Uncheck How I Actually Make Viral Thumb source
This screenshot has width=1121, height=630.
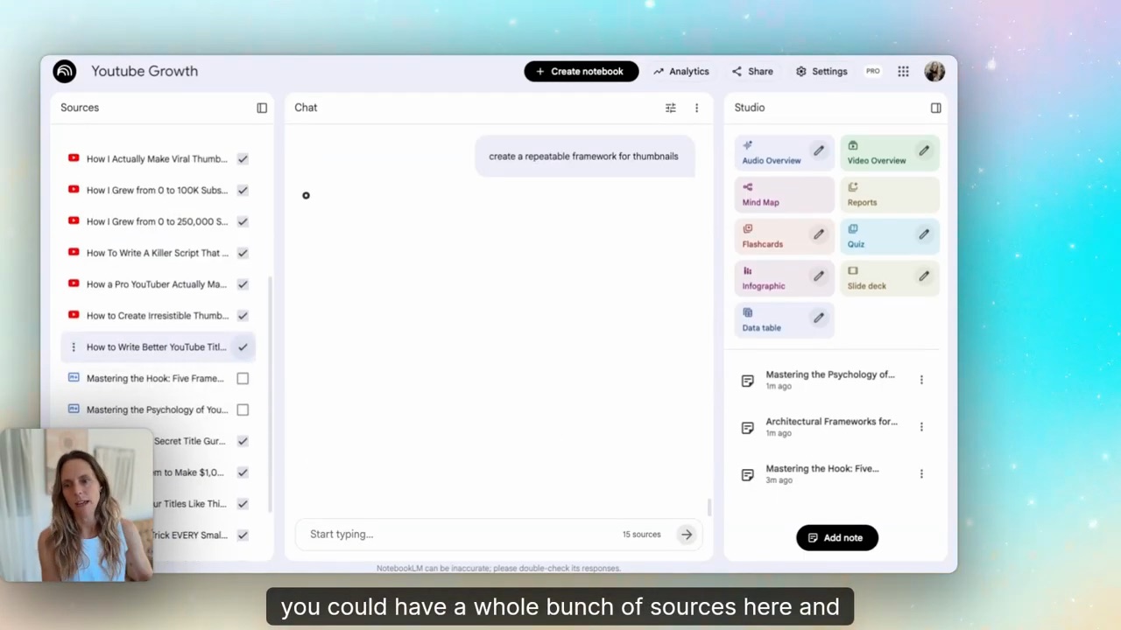click(x=243, y=159)
